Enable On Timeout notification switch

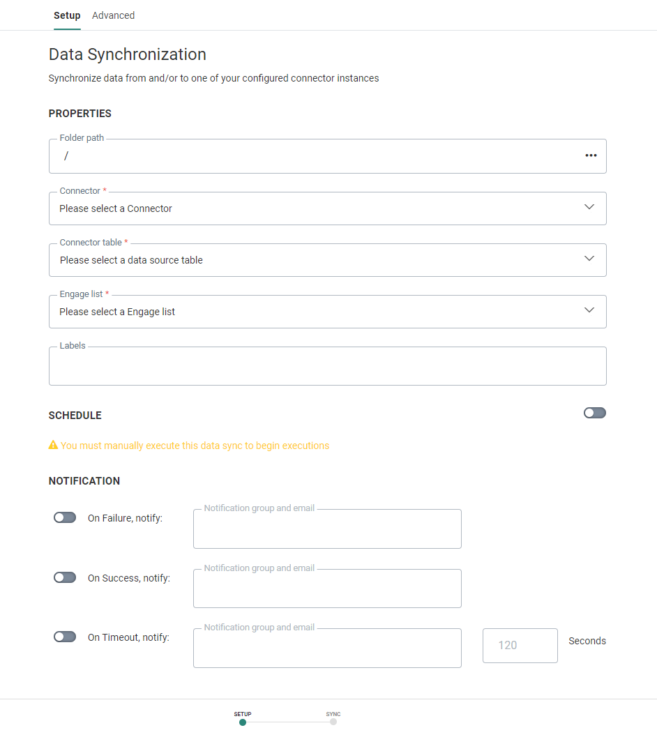pos(65,637)
